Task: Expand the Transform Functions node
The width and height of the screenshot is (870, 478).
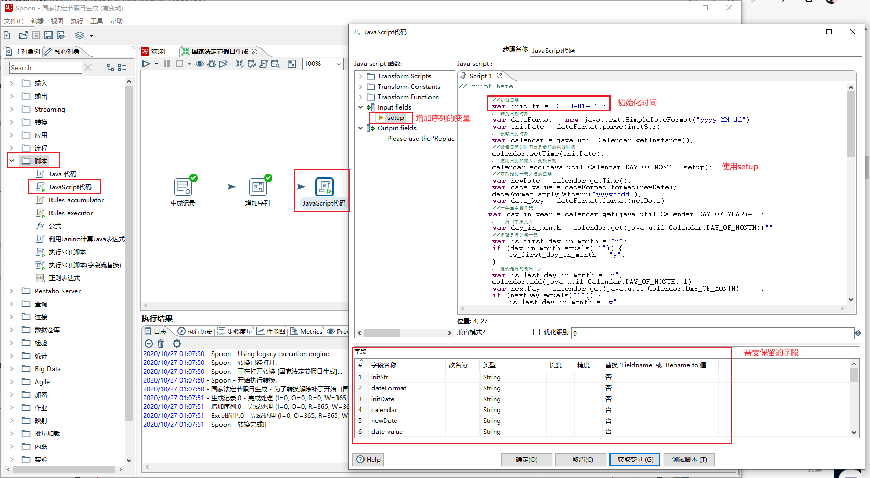Action: 361,97
